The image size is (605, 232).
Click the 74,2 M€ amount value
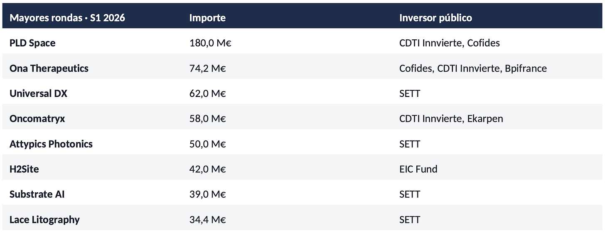207,68
